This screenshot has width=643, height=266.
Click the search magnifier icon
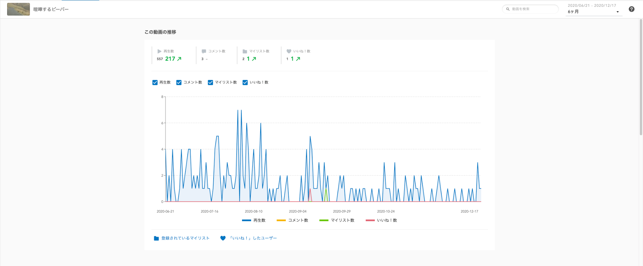pos(508,9)
